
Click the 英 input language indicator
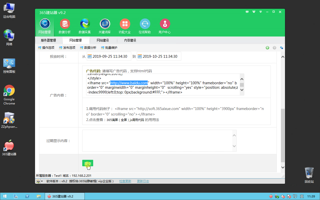pos(302,196)
